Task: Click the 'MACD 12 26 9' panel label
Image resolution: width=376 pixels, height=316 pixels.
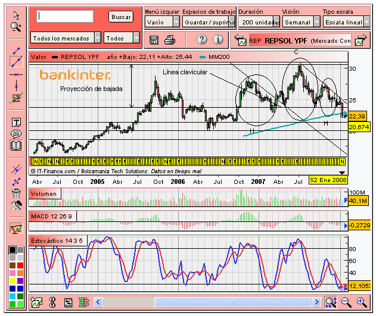Action: 52,216
